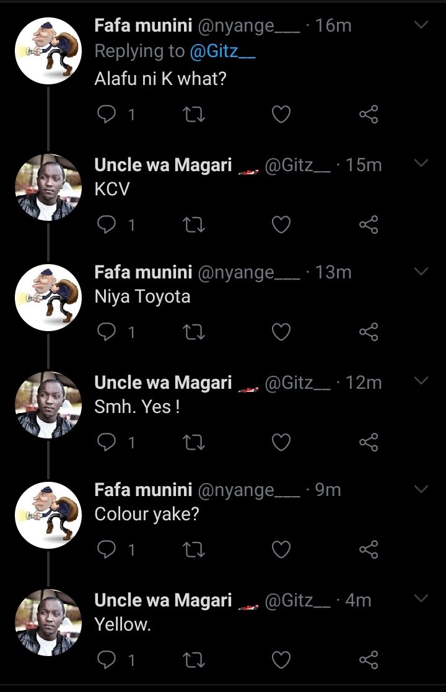Like the 'Niya Toyota' tweet
This screenshot has height=692, width=446.
(281, 332)
